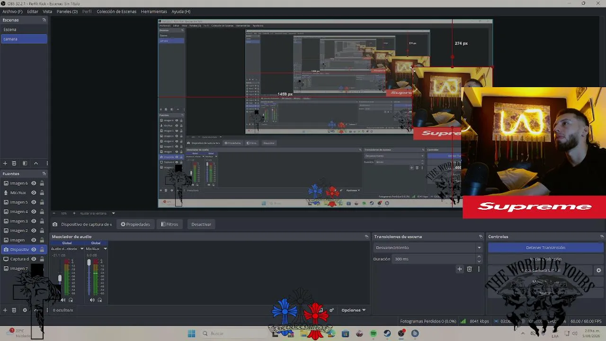Open the preview scaling dropdown arrow

(x=113, y=213)
